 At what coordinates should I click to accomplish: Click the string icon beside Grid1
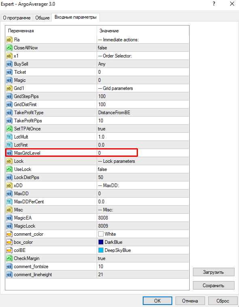9,88
